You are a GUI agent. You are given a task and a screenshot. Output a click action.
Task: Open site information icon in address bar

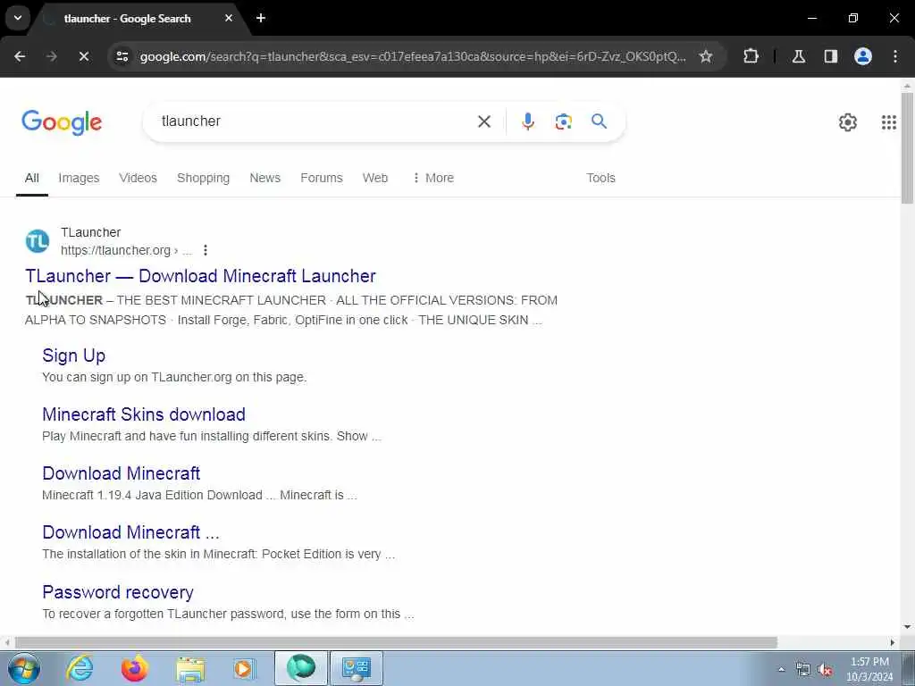pyautogui.click(x=122, y=56)
